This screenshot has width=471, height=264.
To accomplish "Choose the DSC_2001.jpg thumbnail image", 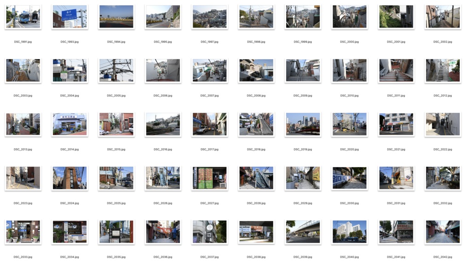I will (x=396, y=17).
